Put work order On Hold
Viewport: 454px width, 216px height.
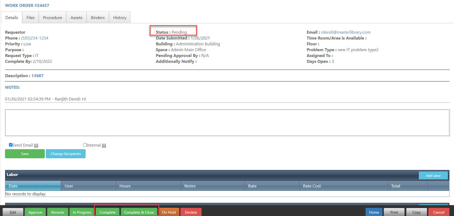coord(169,212)
